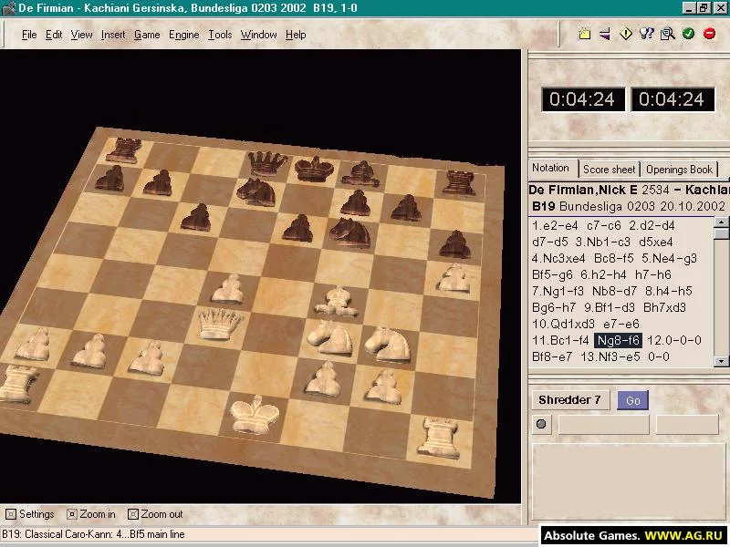The image size is (730, 547).
Task: Click move 9.Bf1-d3 in notation
Action: 610,307
